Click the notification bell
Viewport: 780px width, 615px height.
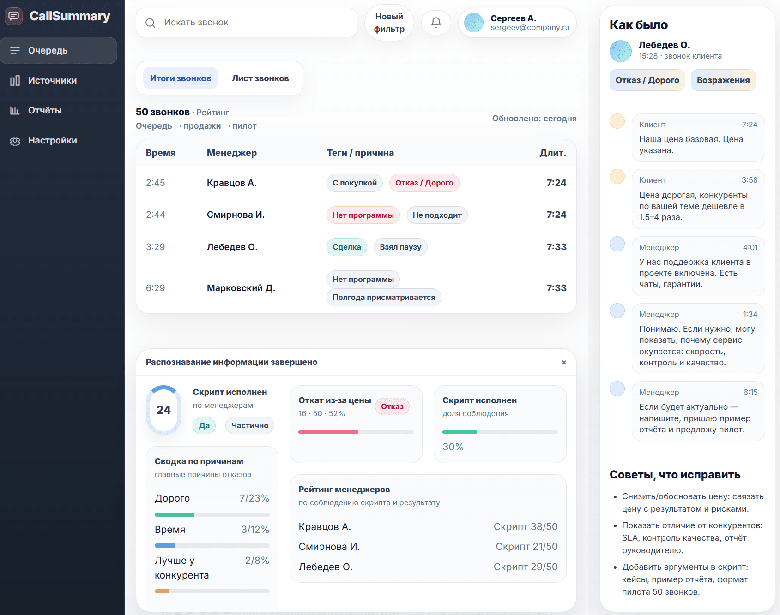click(436, 22)
